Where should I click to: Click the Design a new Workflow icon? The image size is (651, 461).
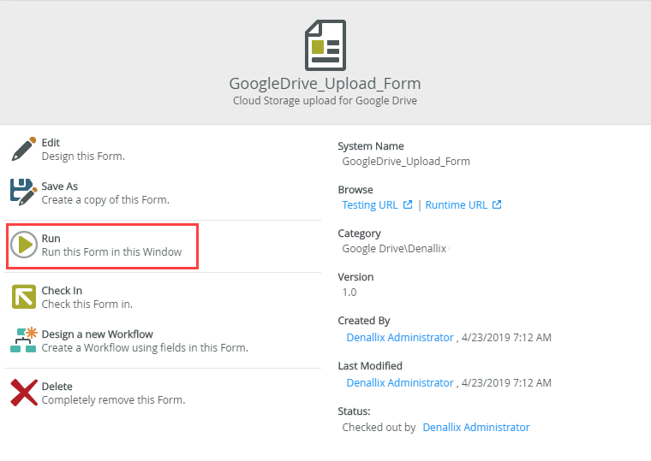tap(24, 340)
